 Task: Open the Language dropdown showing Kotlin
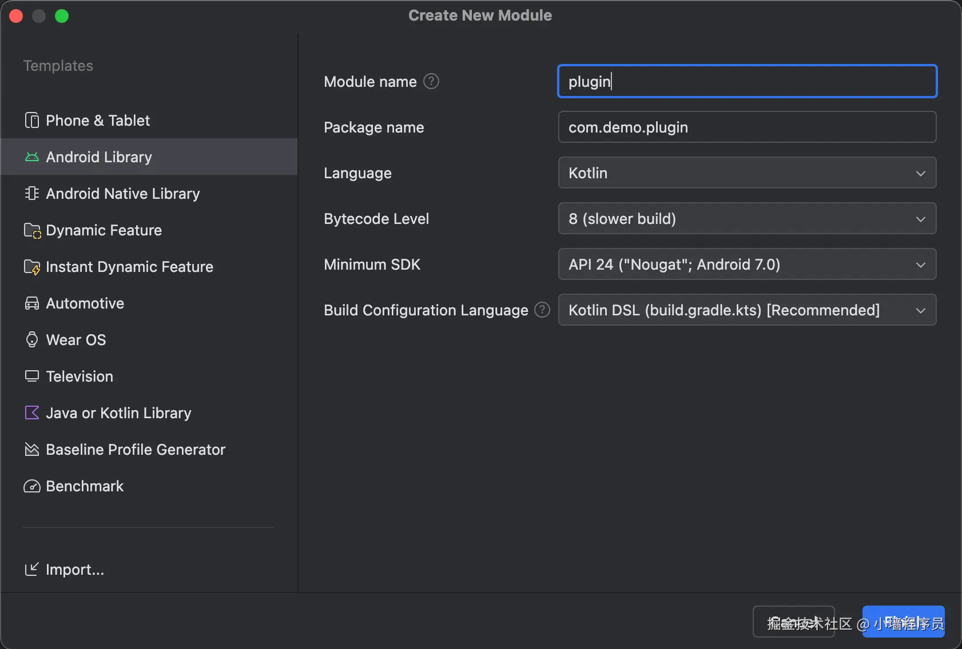[x=746, y=173]
